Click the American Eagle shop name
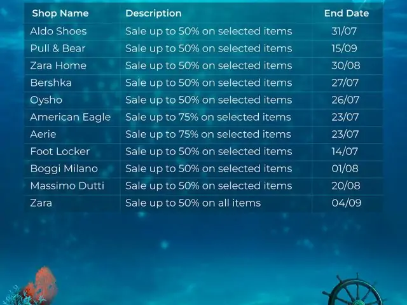407x305 pixels. coord(71,117)
